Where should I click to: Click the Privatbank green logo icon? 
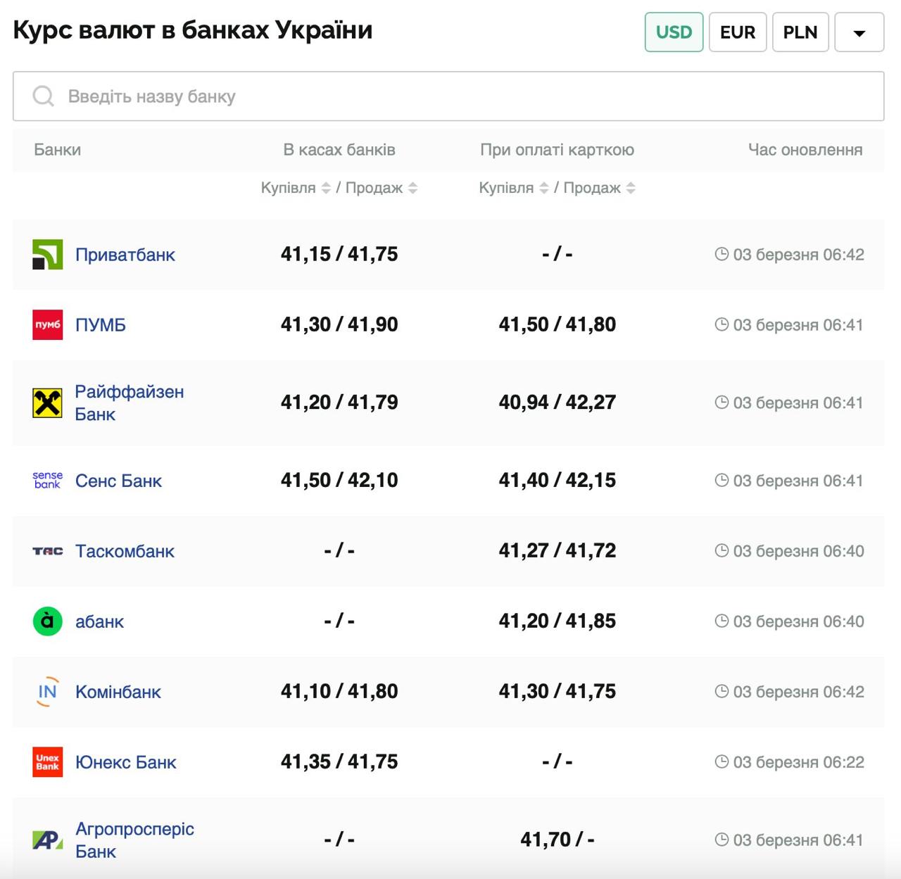click(47, 255)
